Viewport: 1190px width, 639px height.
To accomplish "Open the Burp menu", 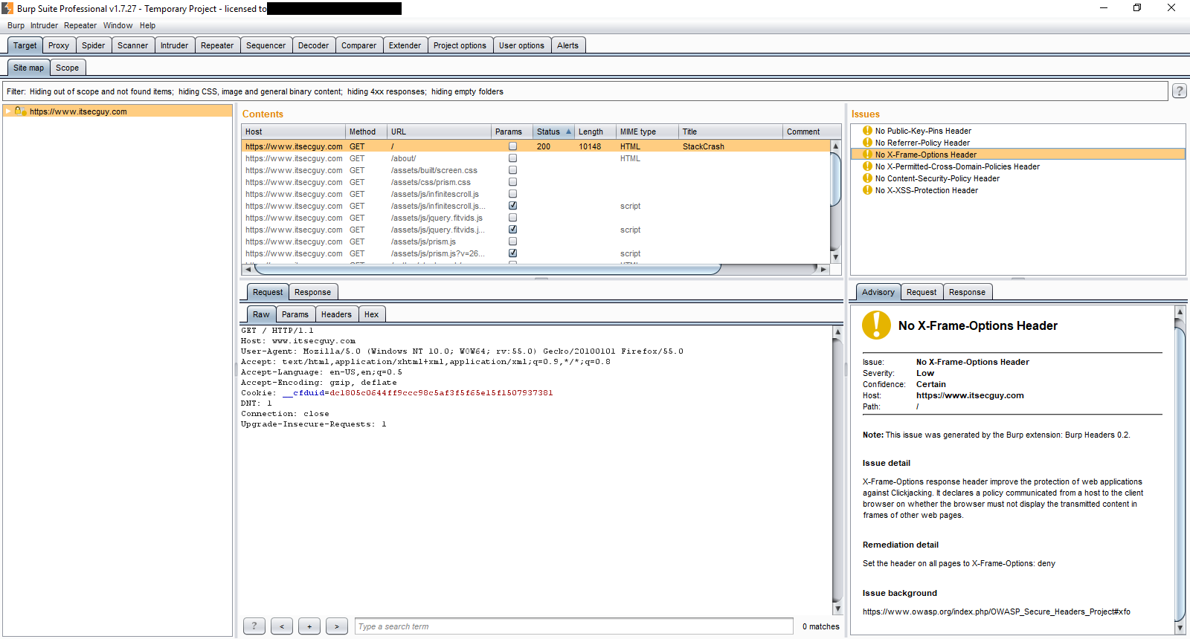I will point(16,25).
